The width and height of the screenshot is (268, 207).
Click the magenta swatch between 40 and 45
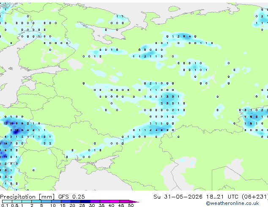[115, 202]
